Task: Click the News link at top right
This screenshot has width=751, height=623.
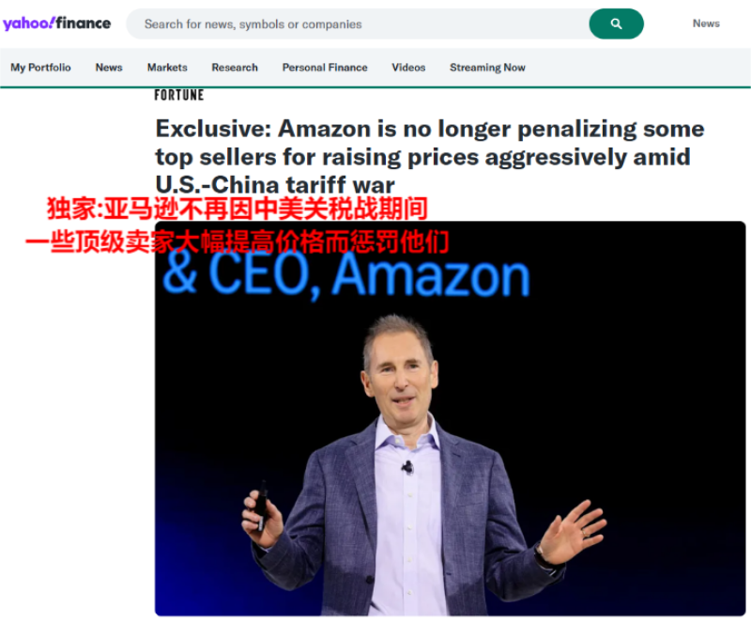Action: [x=706, y=23]
